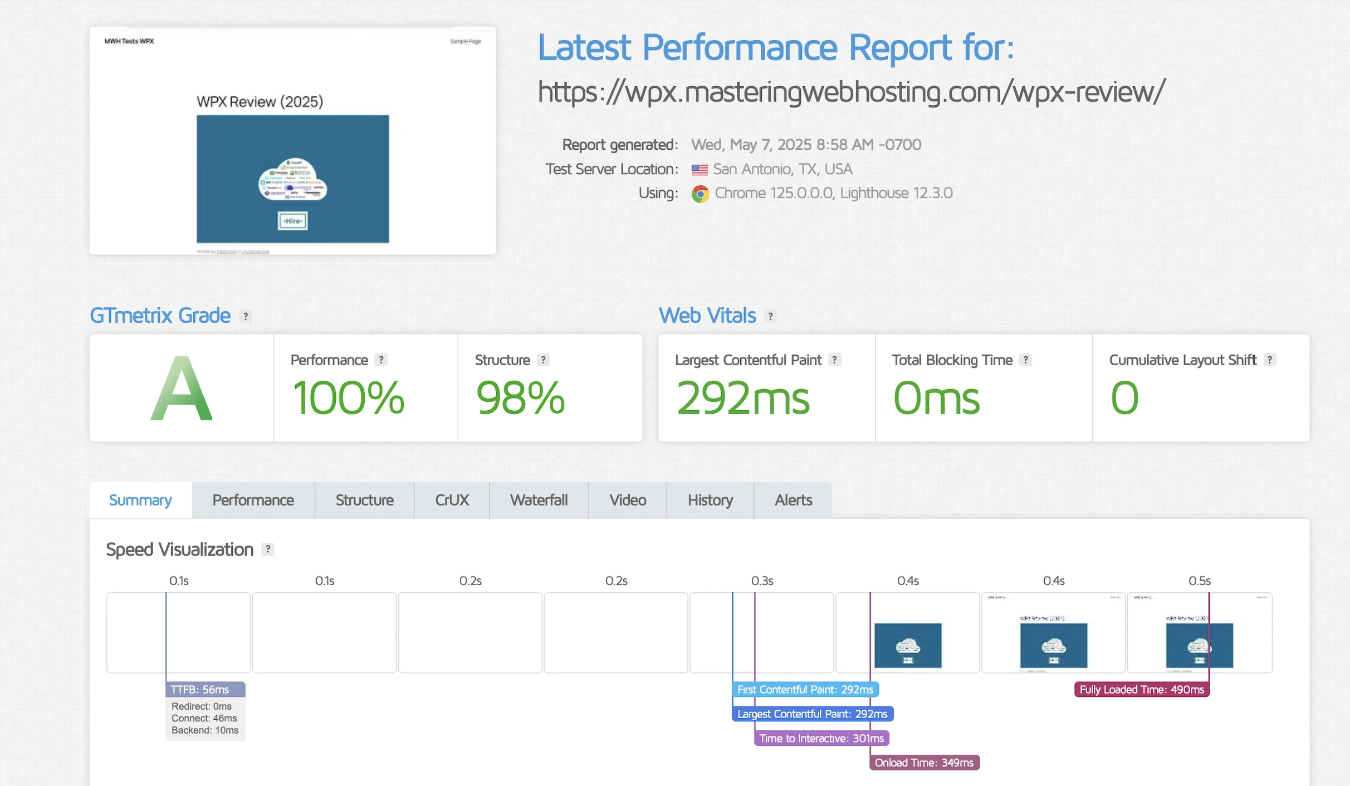Open the Structure score help icon
The image size is (1350, 786).
coord(543,360)
